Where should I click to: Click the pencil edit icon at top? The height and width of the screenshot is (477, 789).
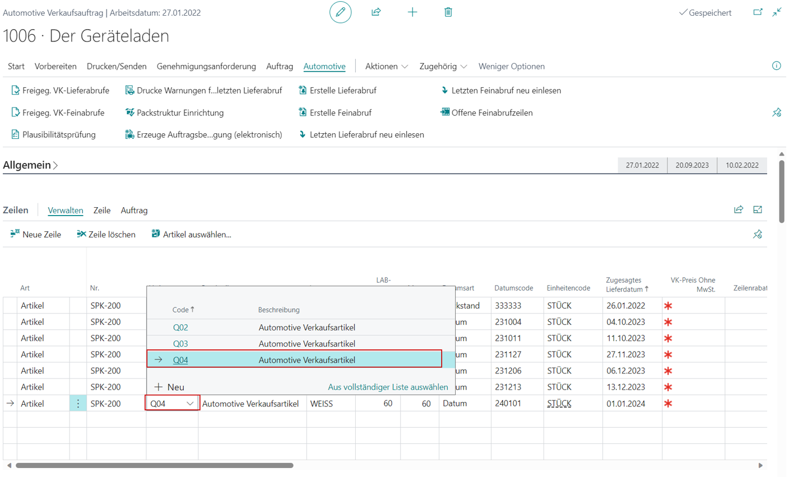tap(340, 12)
